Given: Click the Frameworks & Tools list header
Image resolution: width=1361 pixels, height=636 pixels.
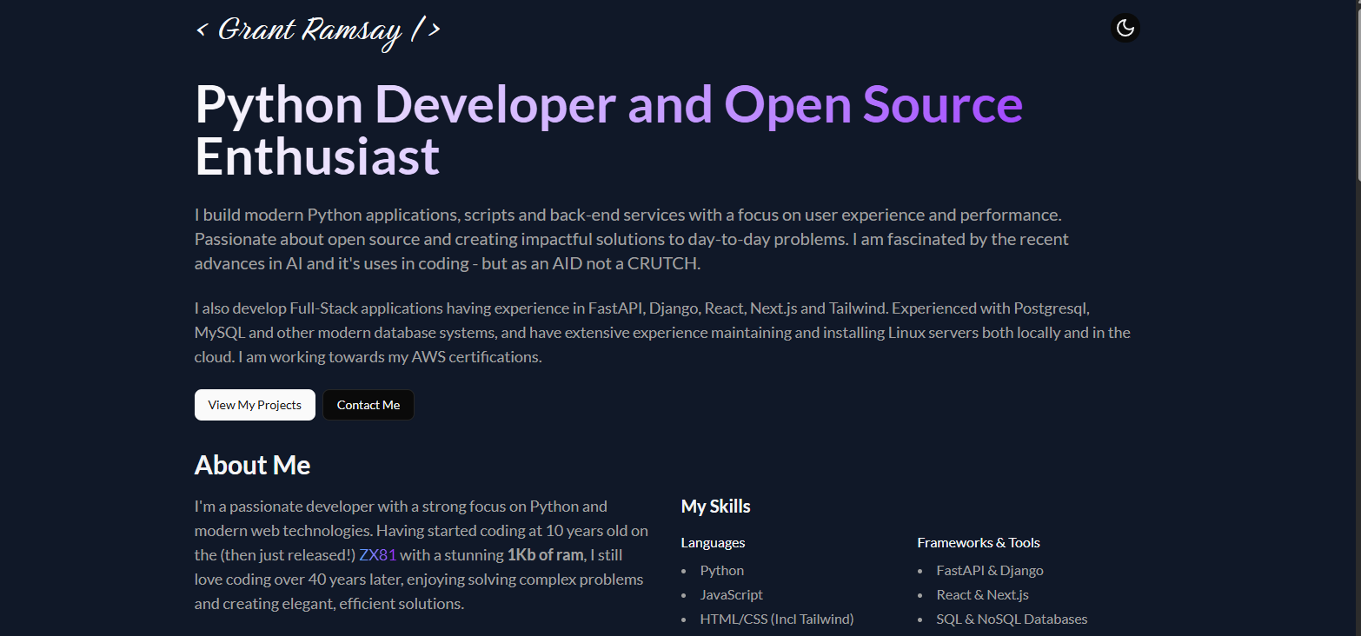Looking at the screenshot, I should [978, 542].
